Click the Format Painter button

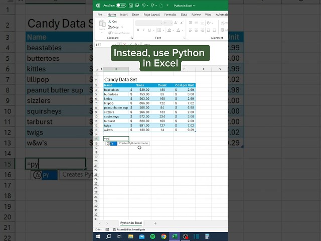(119, 33)
